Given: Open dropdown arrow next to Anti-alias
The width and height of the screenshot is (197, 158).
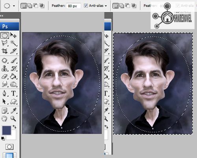Looking at the screenshot, I should pyautogui.click(x=106, y=6).
